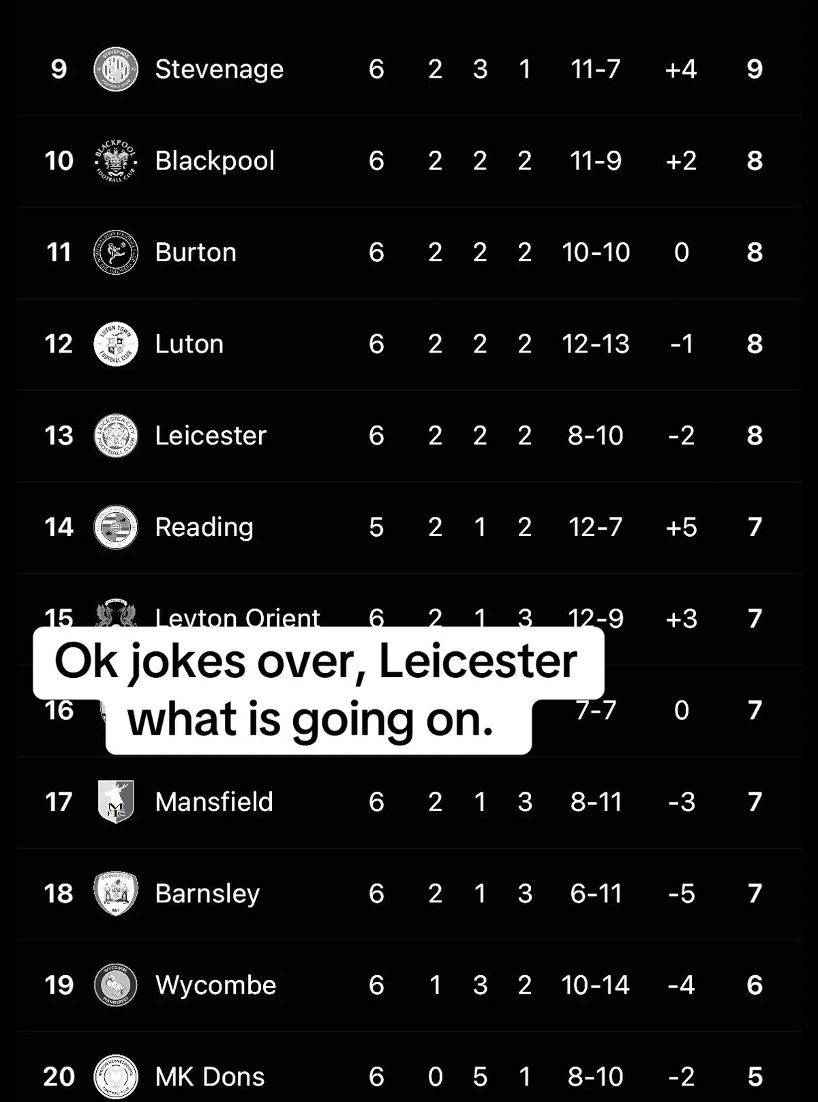Open the Stevenage club crest
818x1102 pixels.
(x=116, y=69)
